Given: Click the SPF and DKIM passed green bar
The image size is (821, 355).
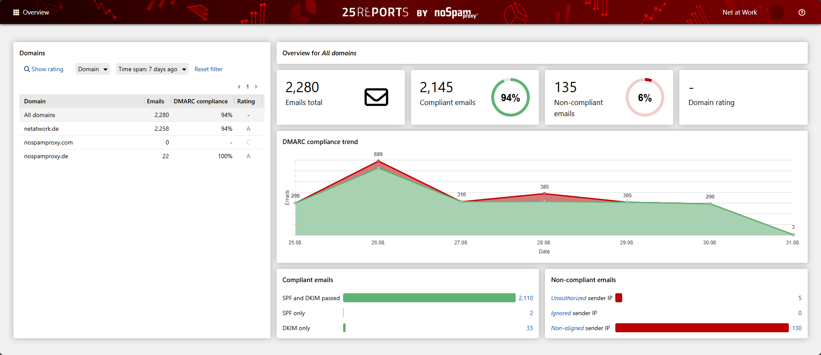Looking at the screenshot, I should click(429, 298).
